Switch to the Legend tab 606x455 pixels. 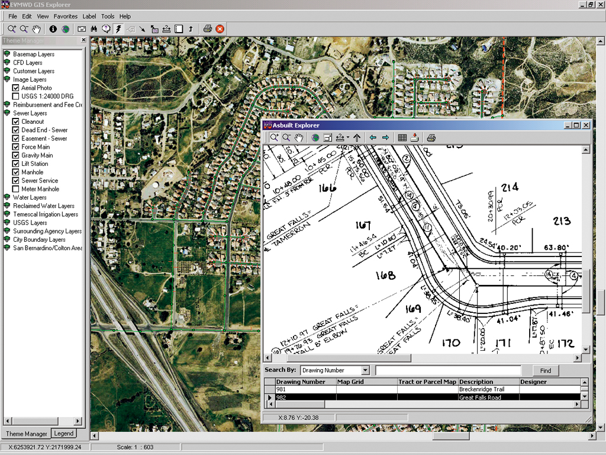pyautogui.click(x=64, y=433)
